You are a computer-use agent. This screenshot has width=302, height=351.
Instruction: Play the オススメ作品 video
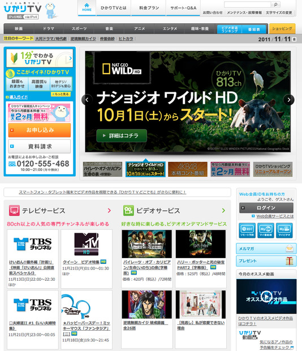266,297
